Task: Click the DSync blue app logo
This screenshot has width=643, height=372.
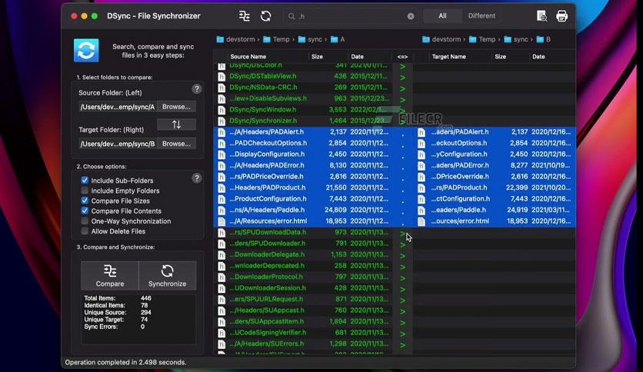Action: click(x=86, y=51)
